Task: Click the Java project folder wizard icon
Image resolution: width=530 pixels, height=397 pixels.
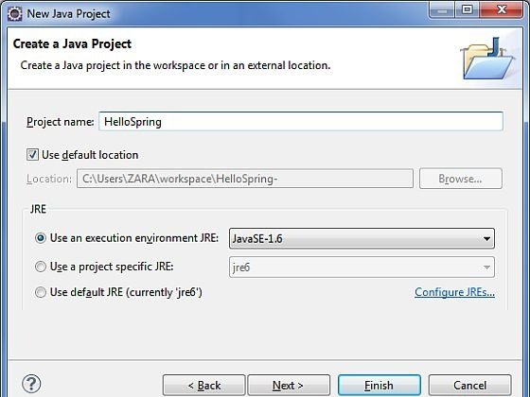Action: pyautogui.click(x=487, y=59)
